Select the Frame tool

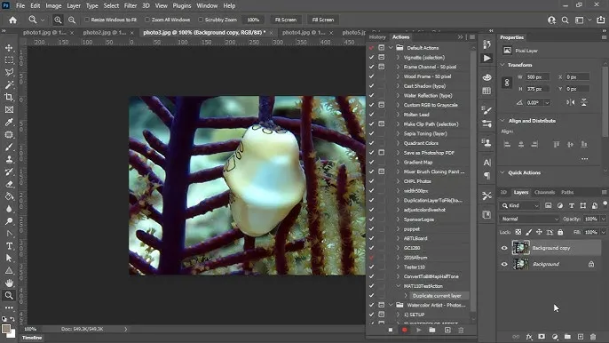(9, 109)
